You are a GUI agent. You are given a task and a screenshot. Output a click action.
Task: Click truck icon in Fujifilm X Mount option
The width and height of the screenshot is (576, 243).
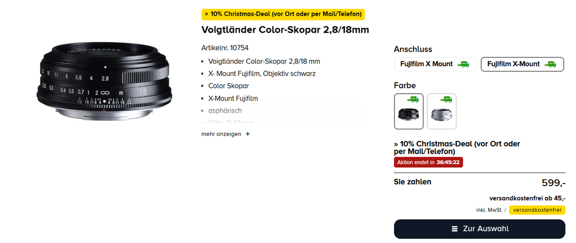(463, 64)
